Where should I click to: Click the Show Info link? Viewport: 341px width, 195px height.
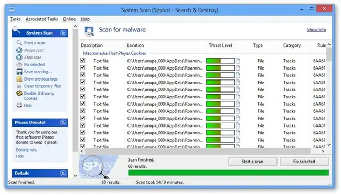(316, 29)
